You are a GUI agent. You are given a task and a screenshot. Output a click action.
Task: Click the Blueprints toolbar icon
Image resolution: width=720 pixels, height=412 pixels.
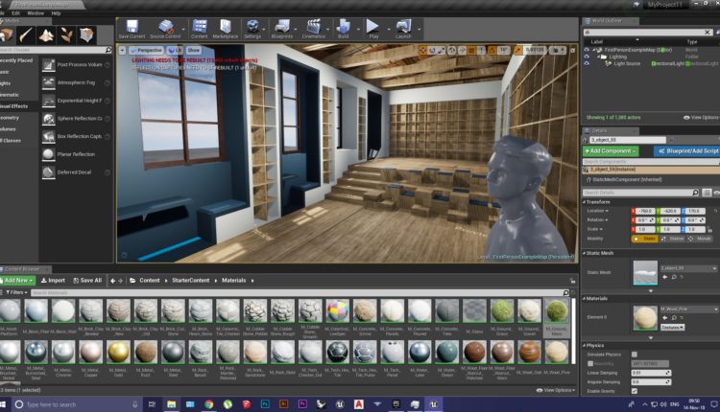tap(281, 27)
